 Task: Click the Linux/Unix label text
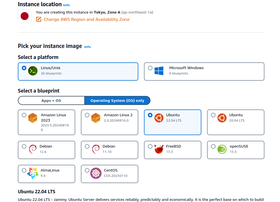51,68
